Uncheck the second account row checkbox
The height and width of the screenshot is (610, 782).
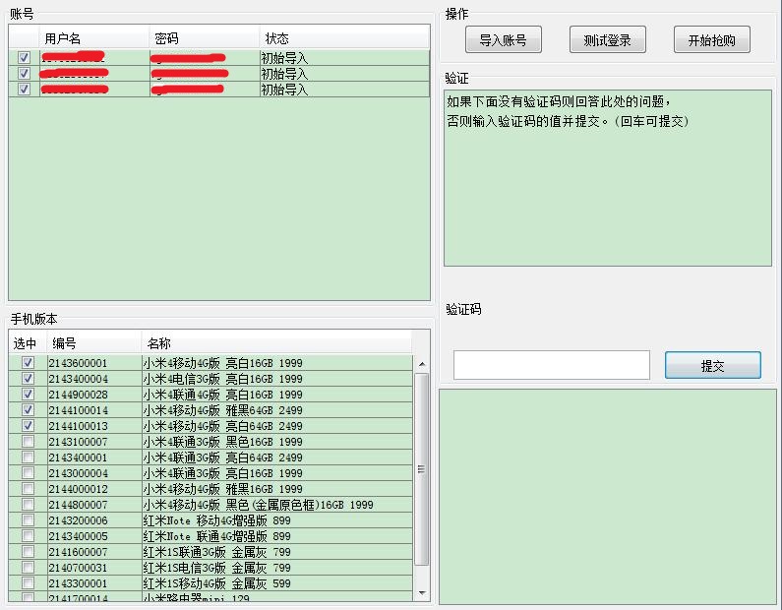24,74
